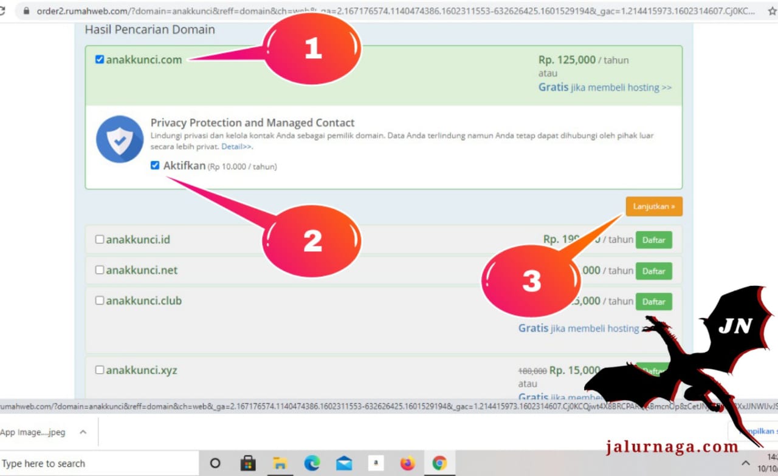Select the anakkunci.net checkbox
Image resolution: width=778 pixels, height=476 pixels.
point(100,270)
